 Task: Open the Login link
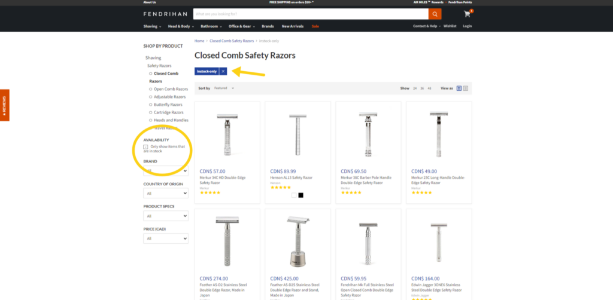467,26
